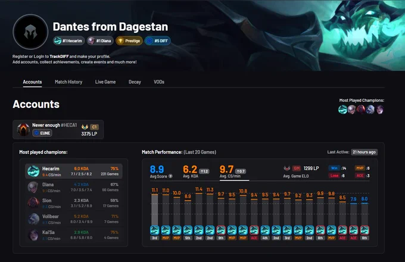
Task: Click the 11.1 game bar
Action: pos(154,210)
